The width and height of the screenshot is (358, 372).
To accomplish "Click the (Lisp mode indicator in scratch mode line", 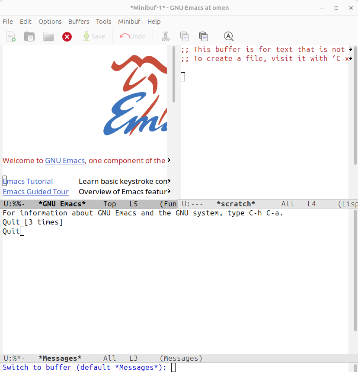I will click(x=348, y=204).
